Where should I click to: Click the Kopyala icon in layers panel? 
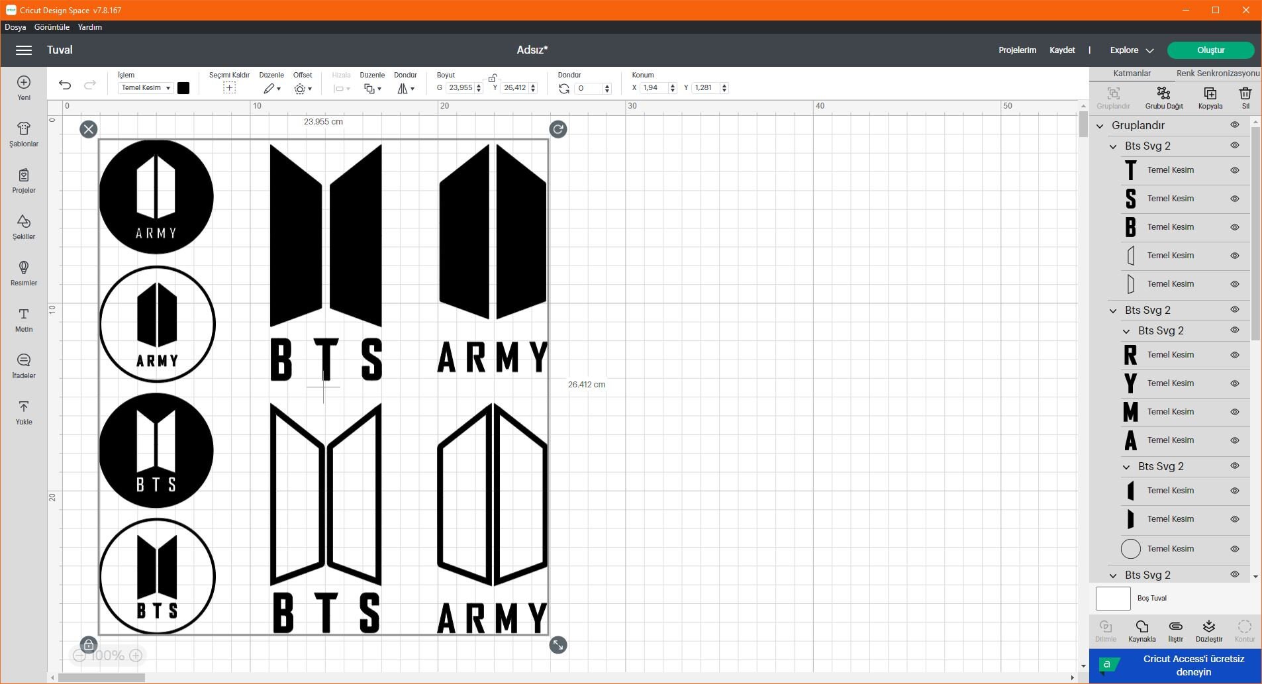click(1210, 97)
